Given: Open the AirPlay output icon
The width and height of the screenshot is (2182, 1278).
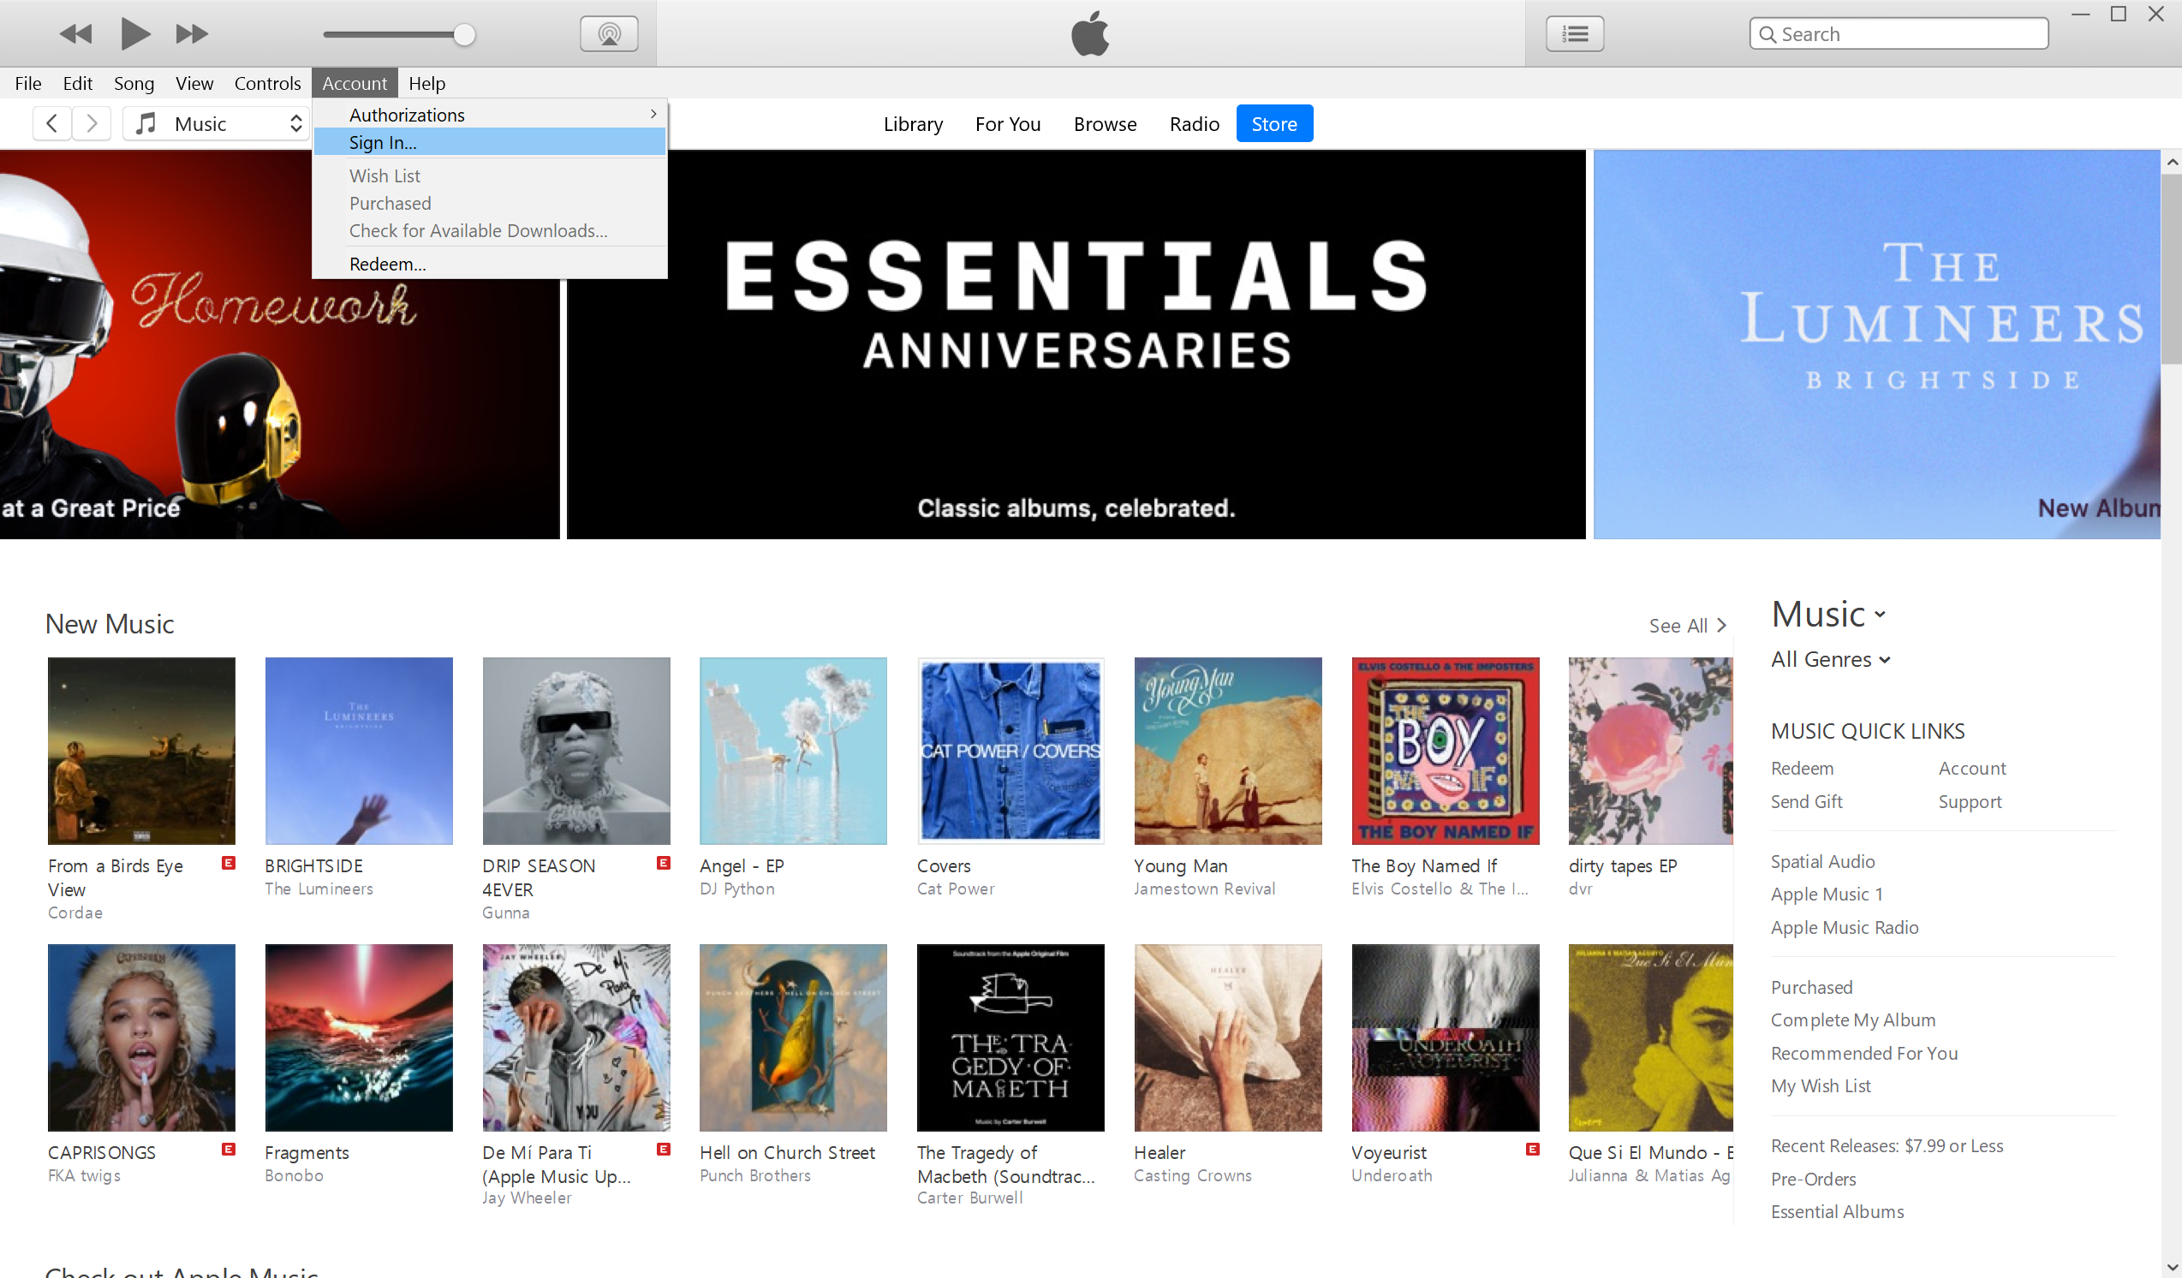Looking at the screenshot, I should click(609, 33).
